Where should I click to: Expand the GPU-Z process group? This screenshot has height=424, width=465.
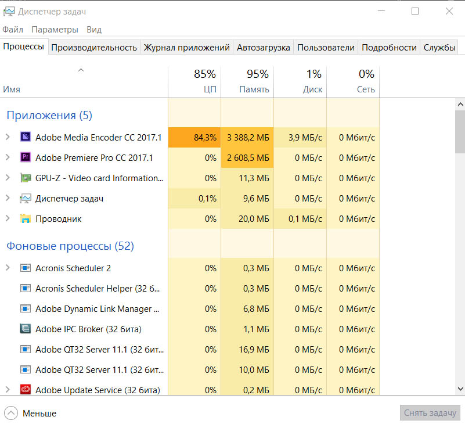point(8,178)
